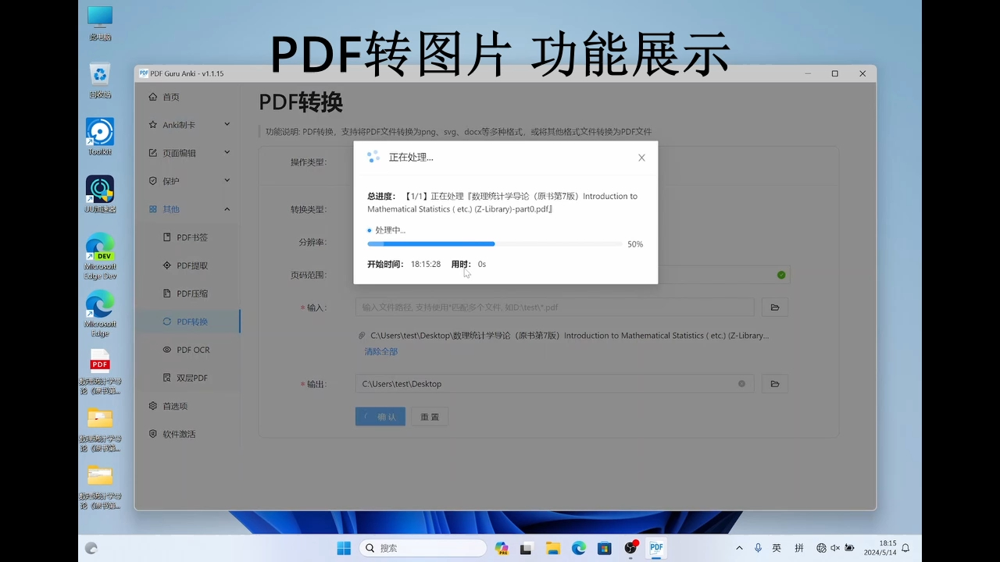Click the home icon beside 首页
Image resolution: width=1000 pixels, height=562 pixels.
tap(153, 97)
